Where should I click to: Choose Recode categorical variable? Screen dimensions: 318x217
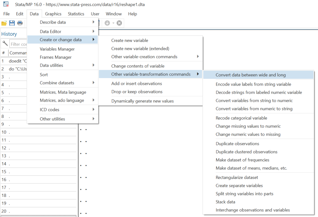[x=258, y=118]
